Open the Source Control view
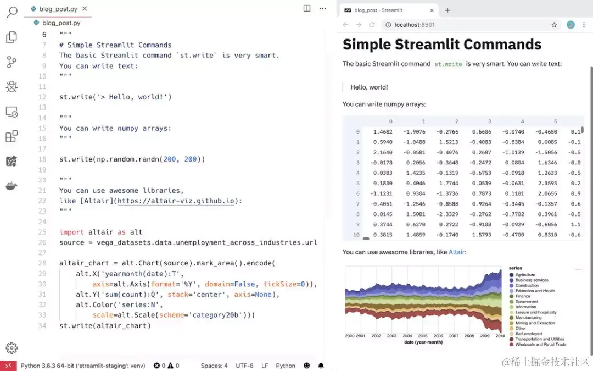 (x=12, y=62)
